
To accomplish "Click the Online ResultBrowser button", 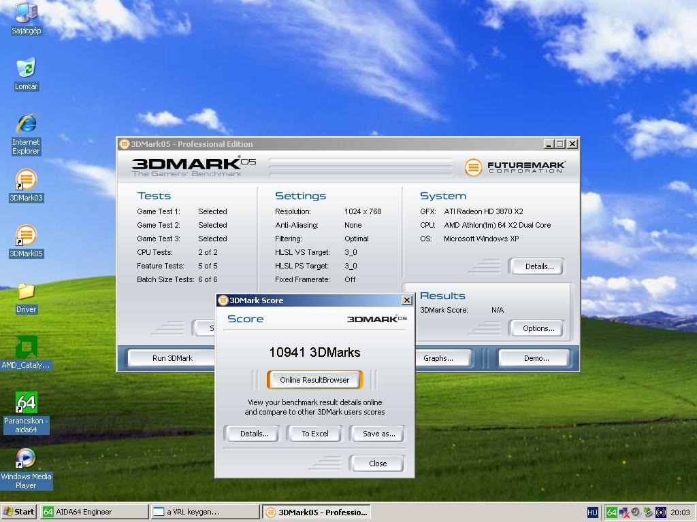I will click(314, 380).
